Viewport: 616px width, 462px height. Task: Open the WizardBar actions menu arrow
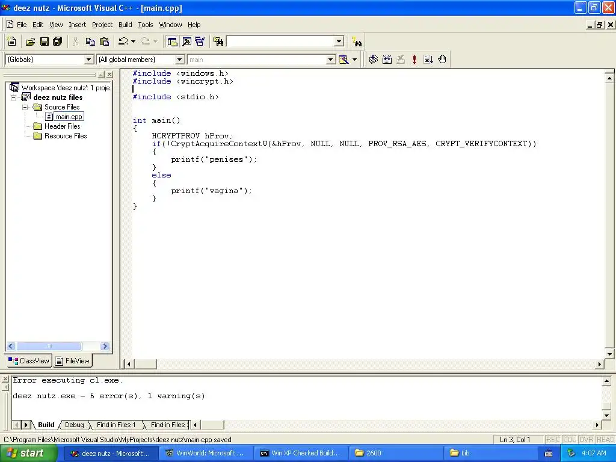pyautogui.click(x=354, y=60)
